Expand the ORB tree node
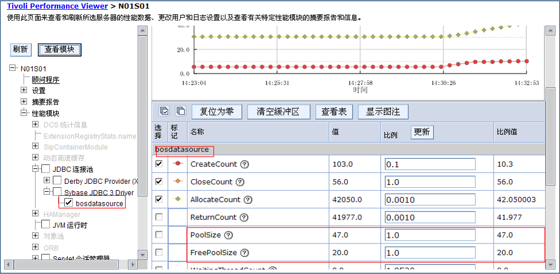 36,247
